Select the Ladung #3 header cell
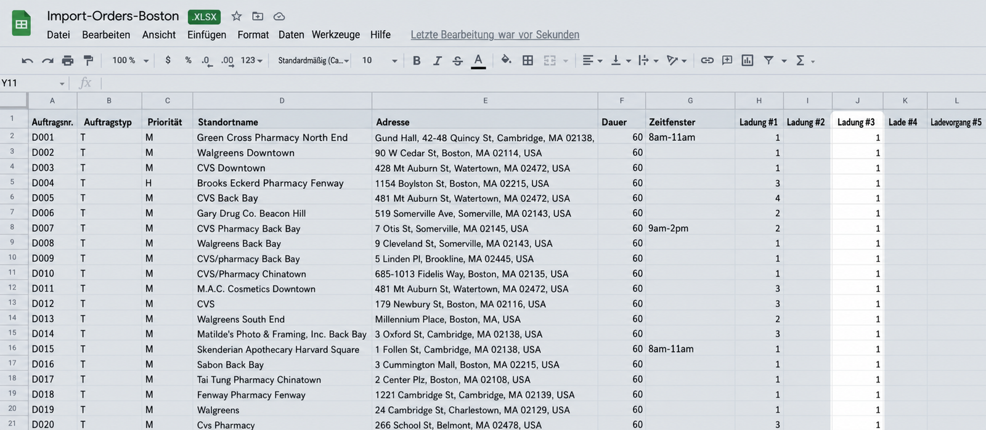Image resolution: width=986 pixels, height=430 pixels. point(857,121)
